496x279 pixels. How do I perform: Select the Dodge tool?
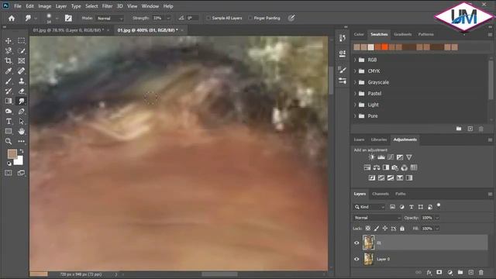point(9,112)
